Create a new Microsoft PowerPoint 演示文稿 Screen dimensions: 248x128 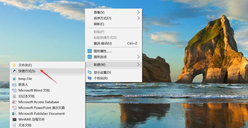(x=47, y=108)
